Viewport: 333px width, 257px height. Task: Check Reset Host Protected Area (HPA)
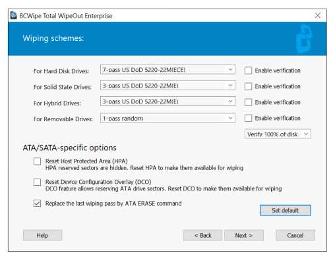[x=37, y=161]
